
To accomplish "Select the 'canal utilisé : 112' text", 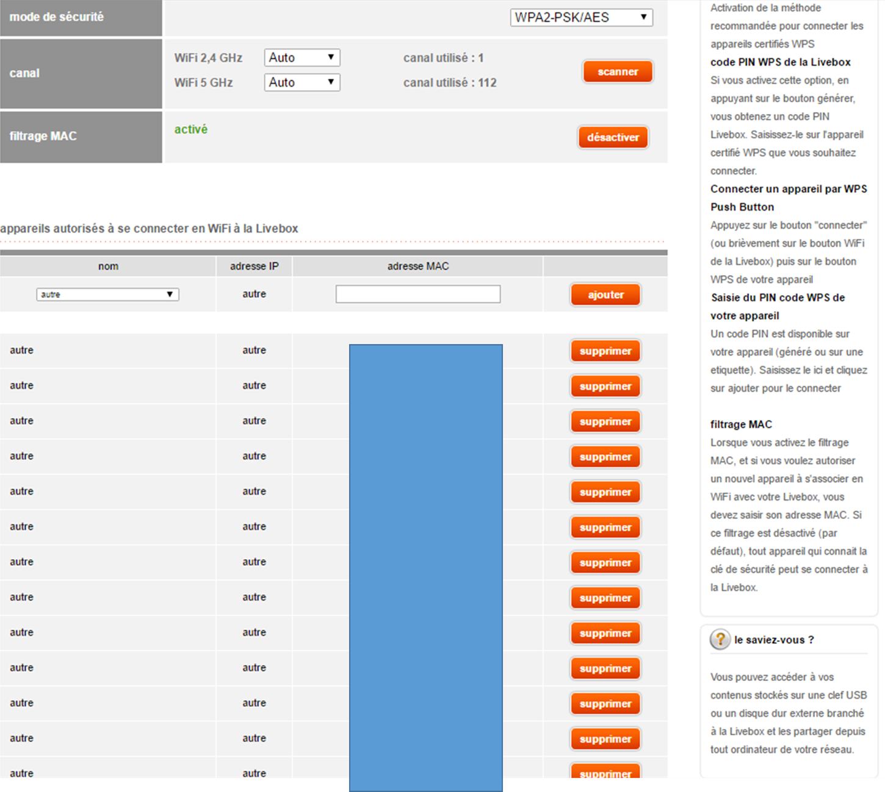I will [450, 82].
